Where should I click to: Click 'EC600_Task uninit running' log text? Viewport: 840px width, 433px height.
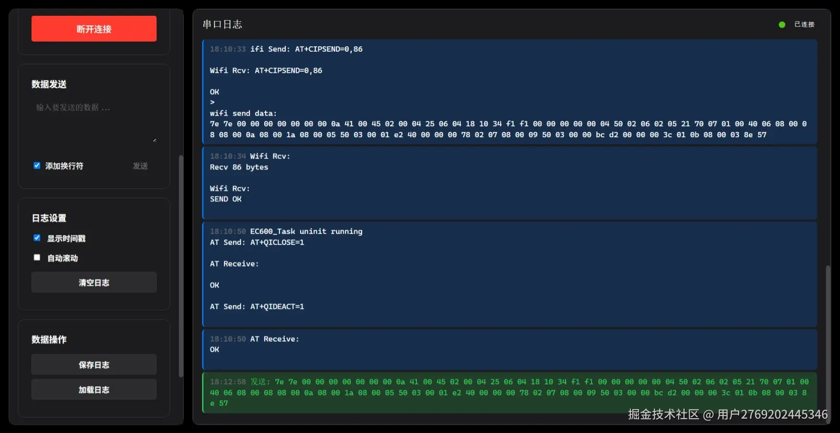point(306,231)
